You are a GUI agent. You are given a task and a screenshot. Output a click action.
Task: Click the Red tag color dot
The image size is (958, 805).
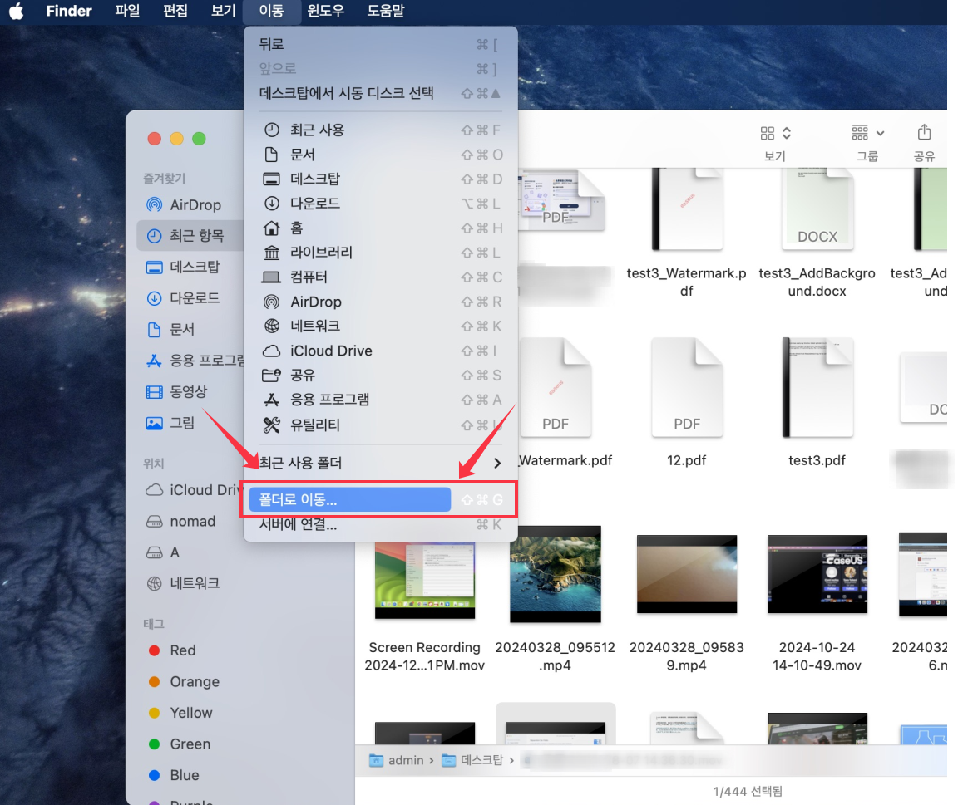[154, 650]
